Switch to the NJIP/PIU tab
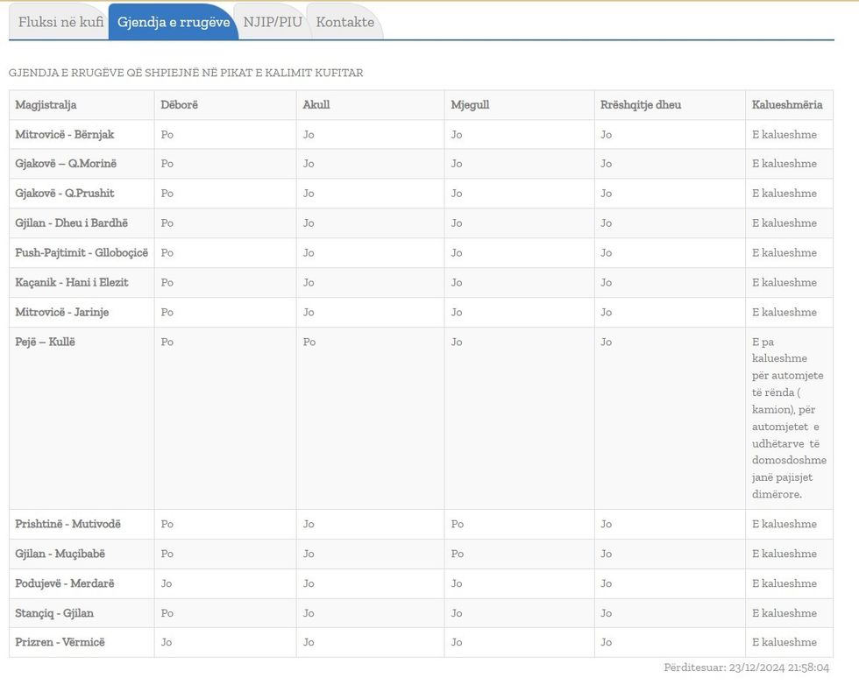The width and height of the screenshot is (859, 685). (x=272, y=22)
